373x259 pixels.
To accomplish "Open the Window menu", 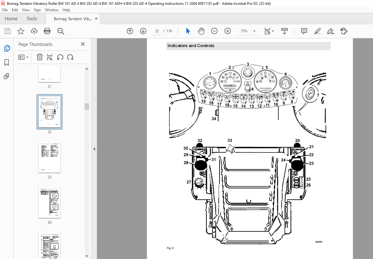I will tap(52, 10).
